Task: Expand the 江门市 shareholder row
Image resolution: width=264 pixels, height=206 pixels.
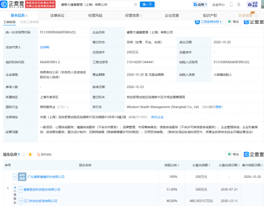Action: point(21,201)
